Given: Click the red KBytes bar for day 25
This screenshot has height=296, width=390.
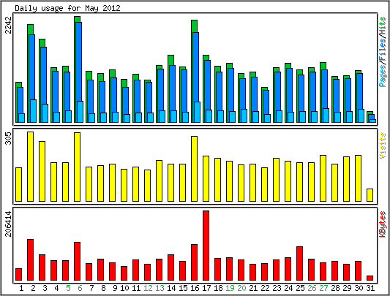Looking at the screenshot, I should point(299,263).
